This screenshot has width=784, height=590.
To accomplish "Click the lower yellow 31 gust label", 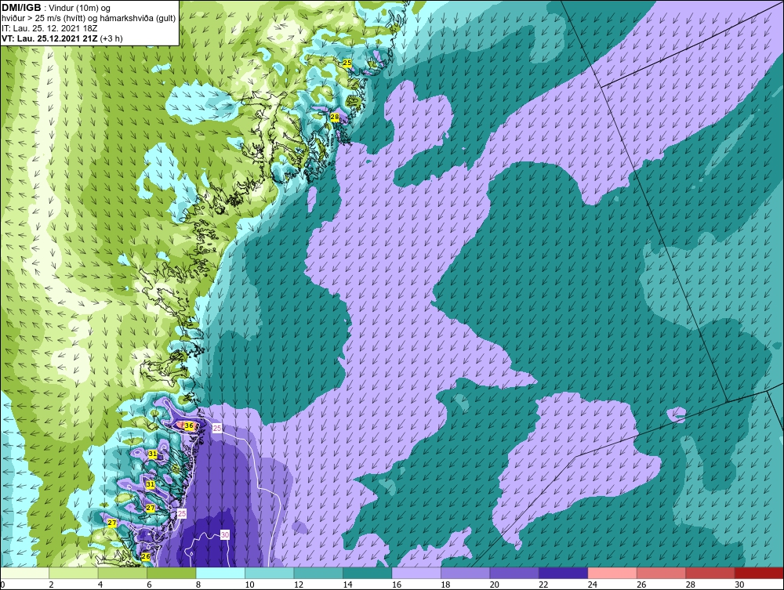I will click(150, 484).
